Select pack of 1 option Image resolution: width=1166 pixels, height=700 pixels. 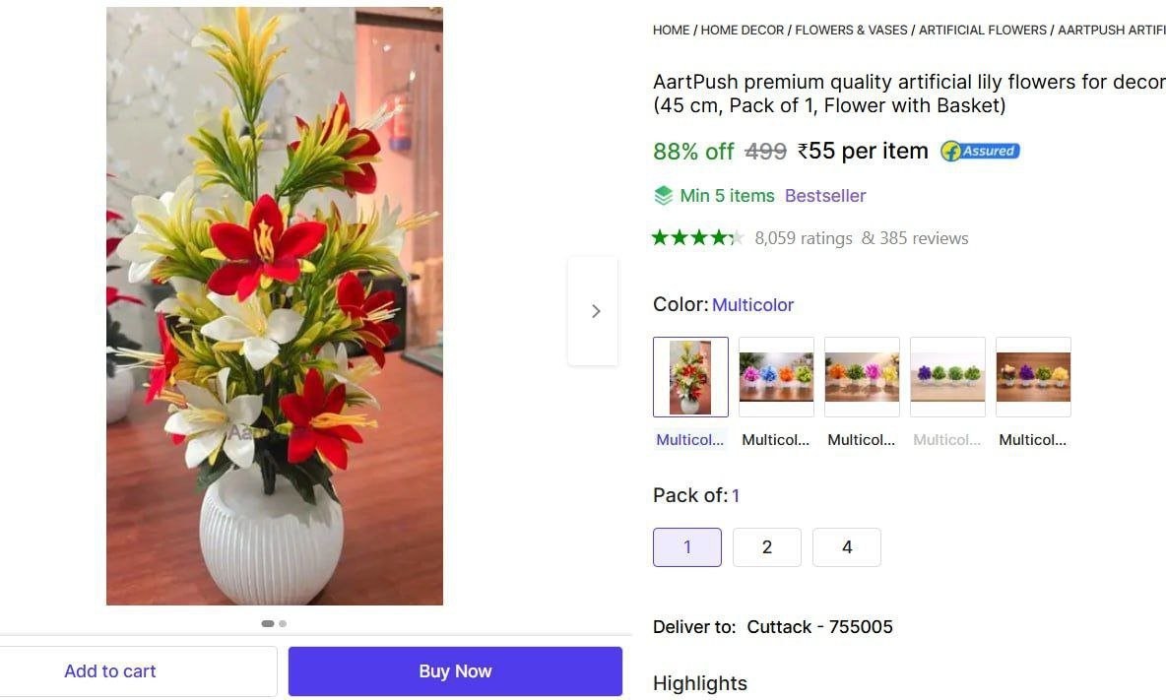coord(687,547)
